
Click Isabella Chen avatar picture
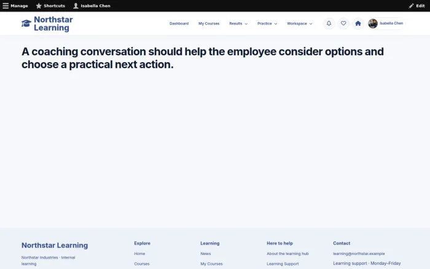tap(373, 23)
